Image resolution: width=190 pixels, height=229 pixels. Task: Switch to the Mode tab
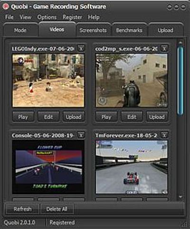(x=20, y=30)
